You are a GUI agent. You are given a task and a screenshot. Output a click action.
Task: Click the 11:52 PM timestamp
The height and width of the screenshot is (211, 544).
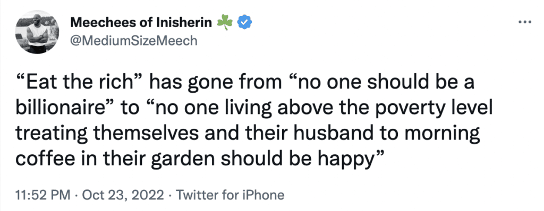pos(42,195)
